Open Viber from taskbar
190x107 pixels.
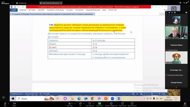[x=99, y=99]
